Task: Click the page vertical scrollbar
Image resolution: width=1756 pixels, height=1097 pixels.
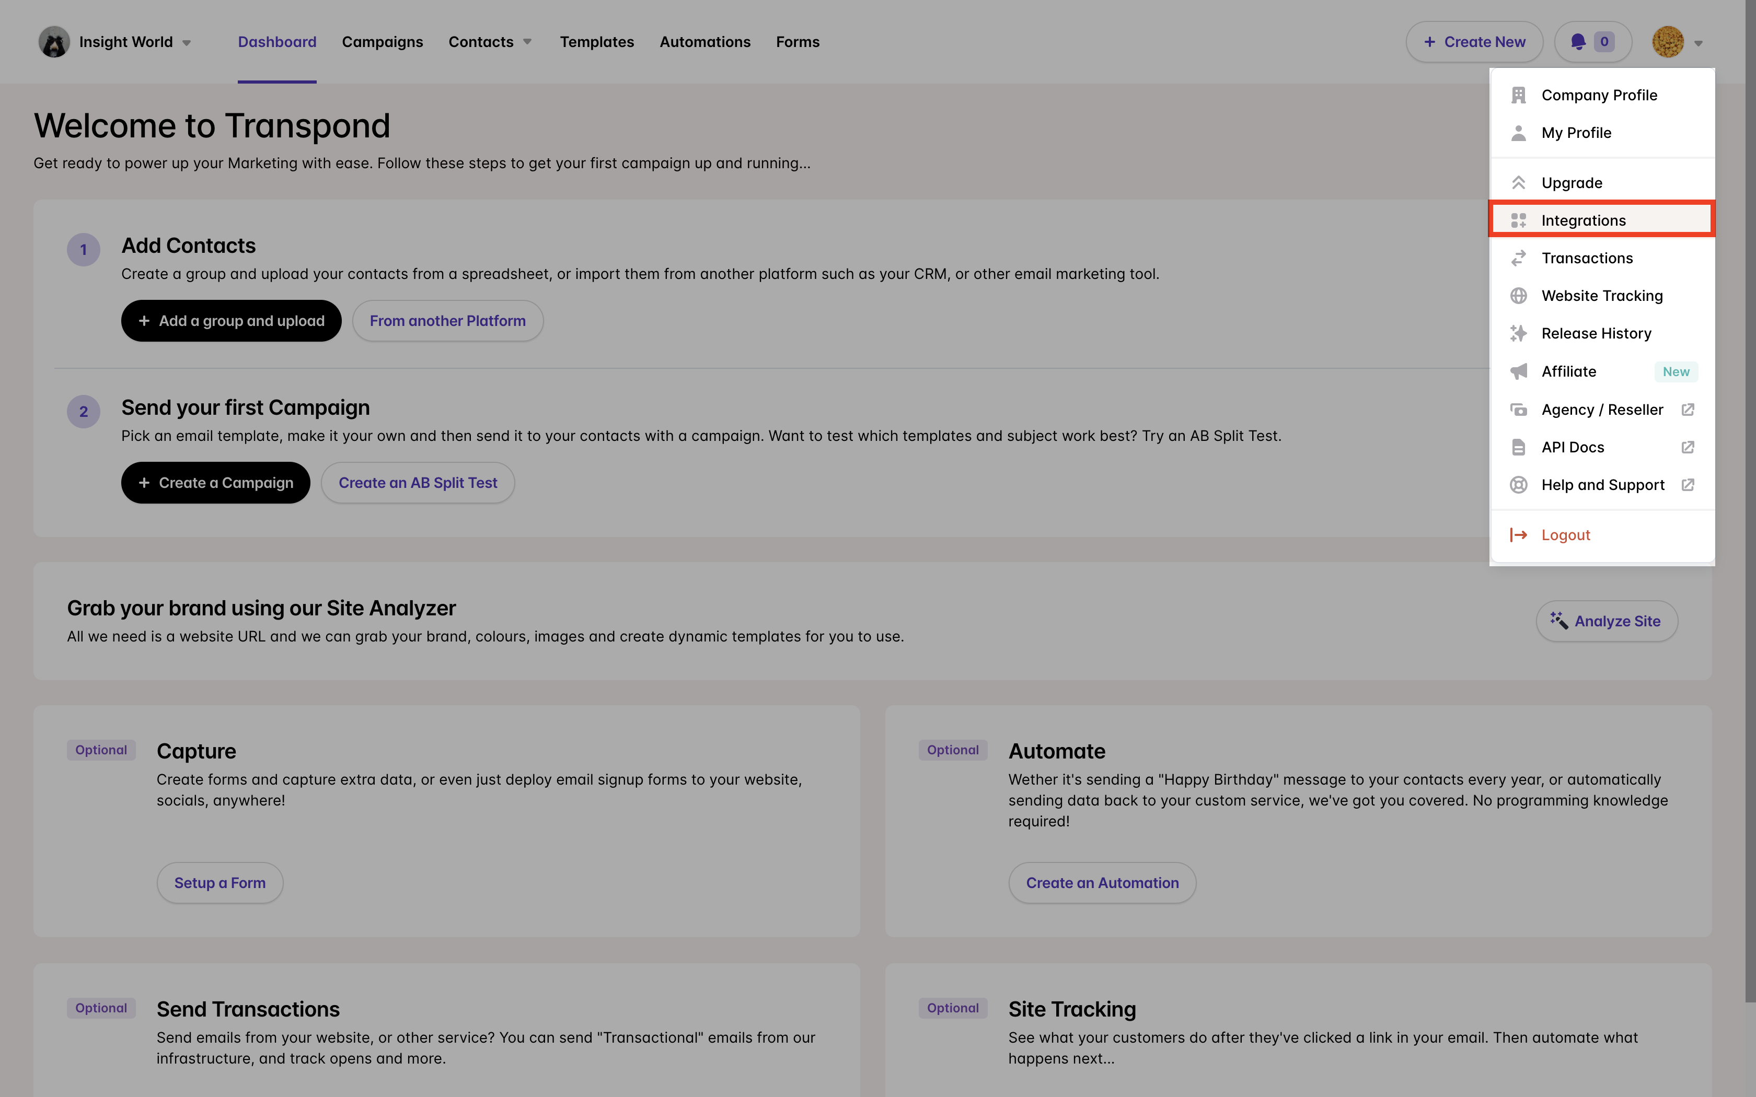Action: click(1750, 500)
